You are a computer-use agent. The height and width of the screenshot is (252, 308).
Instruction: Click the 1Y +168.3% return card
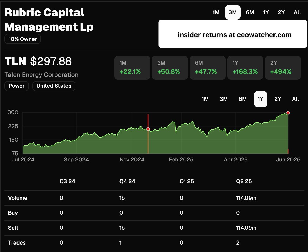pos(245,68)
